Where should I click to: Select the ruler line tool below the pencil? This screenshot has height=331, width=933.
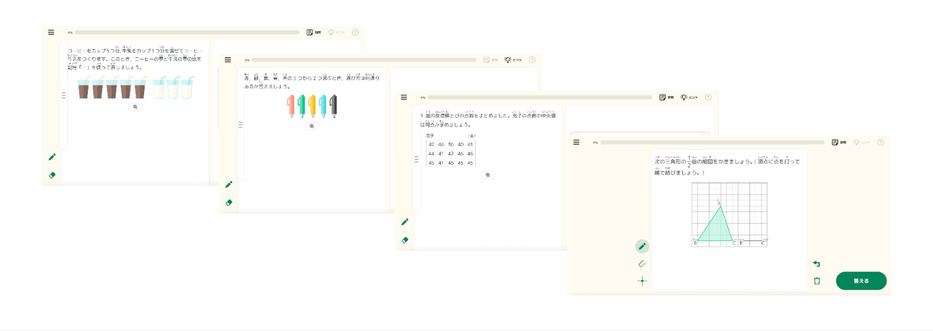click(642, 264)
